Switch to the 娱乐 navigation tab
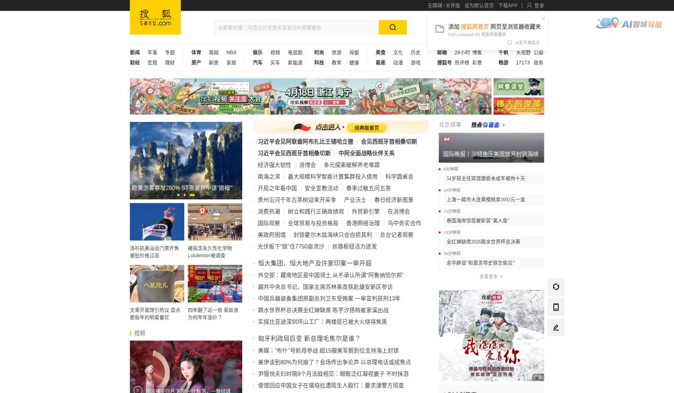674x393 pixels. click(x=257, y=52)
